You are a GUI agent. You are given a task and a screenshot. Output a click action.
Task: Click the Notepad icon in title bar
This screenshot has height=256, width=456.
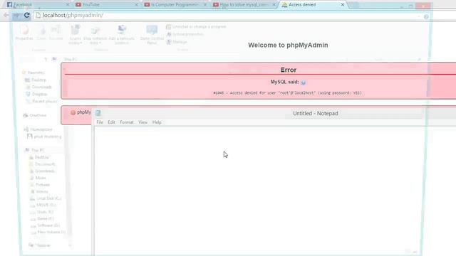coord(98,113)
